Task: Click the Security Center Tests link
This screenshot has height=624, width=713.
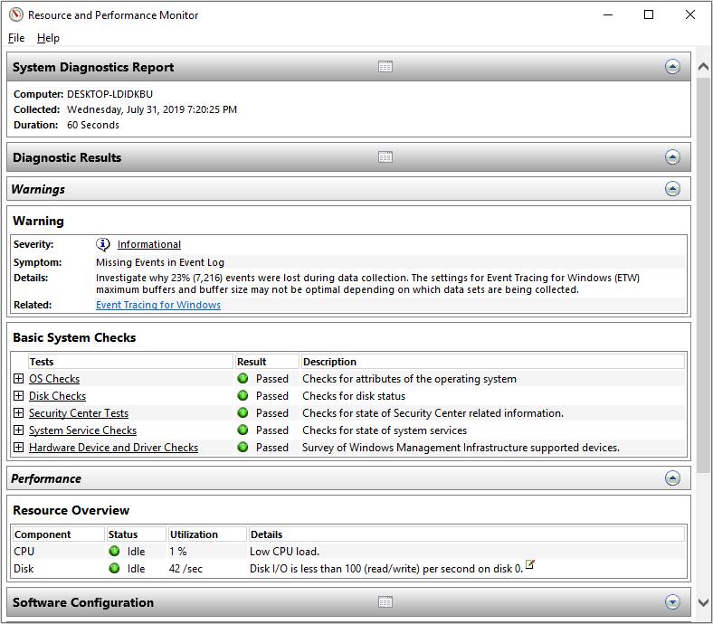Action: click(79, 413)
